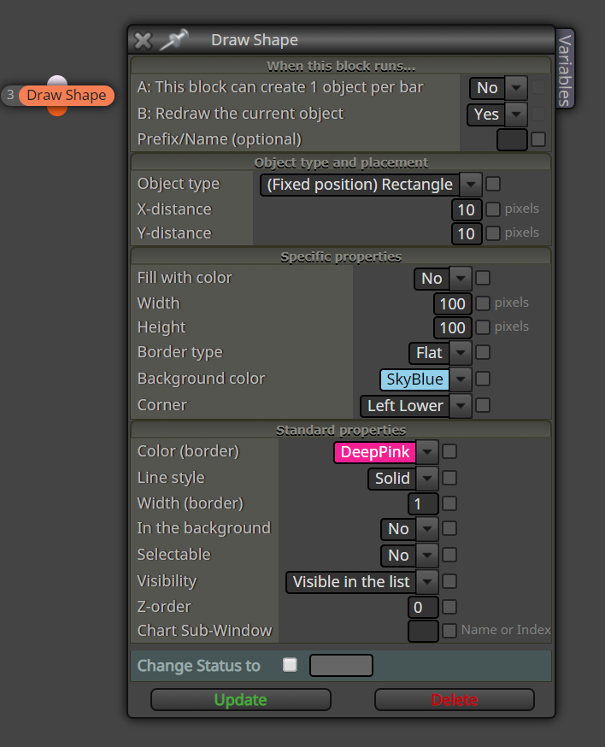Tick the X-distance checkbox
This screenshot has height=747, width=605.
click(x=493, y=209)
